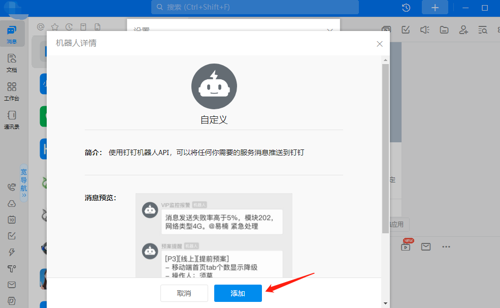This screenshot has height=308, width=500.
Task: Open the cloud drive icon in sidebar
Action: coord(12,203)
